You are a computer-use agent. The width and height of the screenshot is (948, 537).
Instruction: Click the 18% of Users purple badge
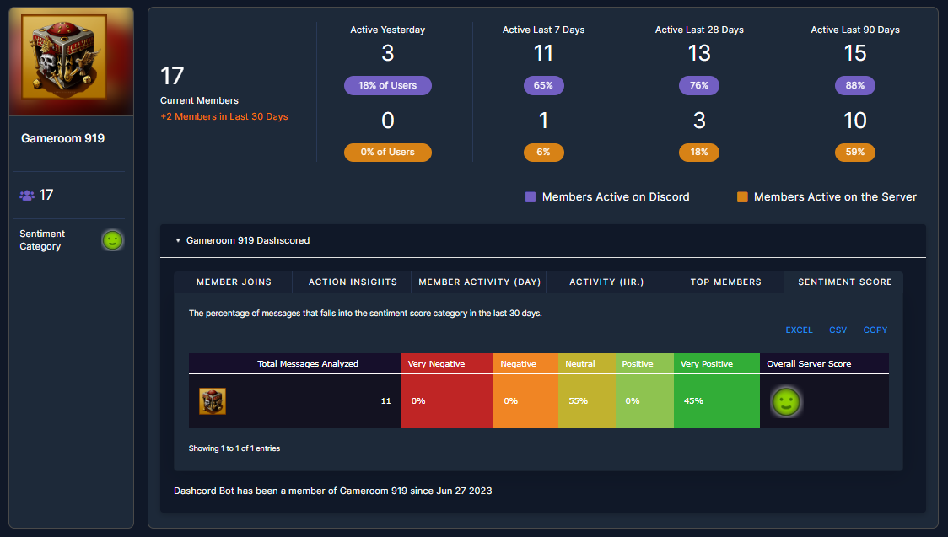tap(387, 85)
